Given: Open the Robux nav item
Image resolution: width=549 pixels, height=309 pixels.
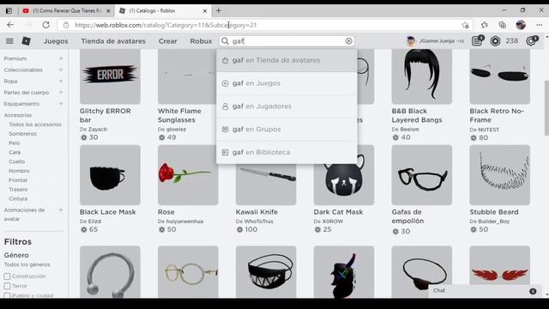Looking at the screenshot, I should (x=201, y=41).
